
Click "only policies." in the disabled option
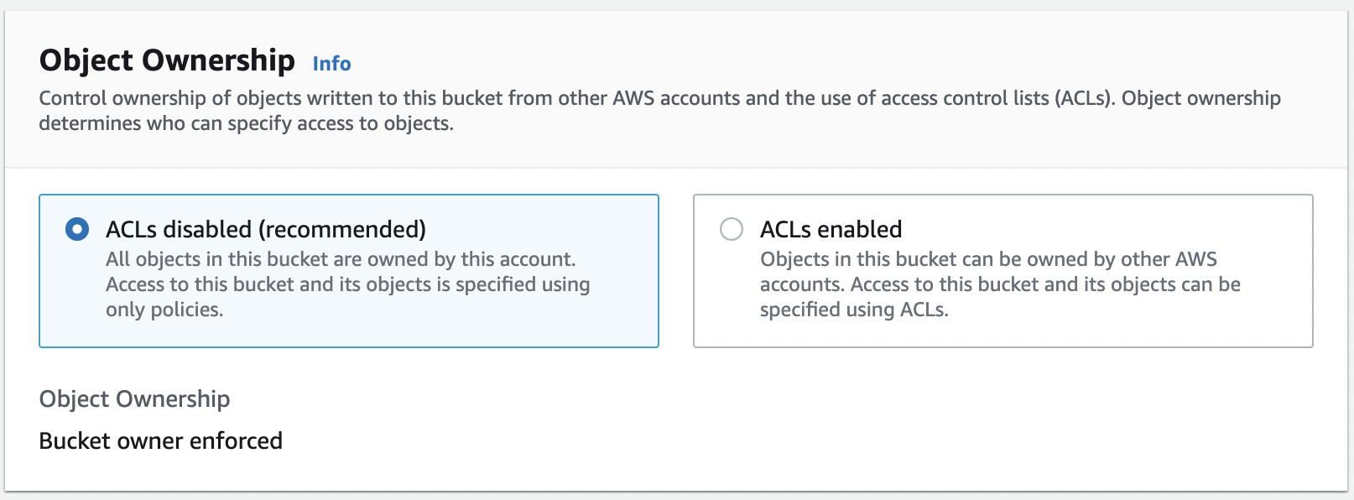tap(164, 310)
